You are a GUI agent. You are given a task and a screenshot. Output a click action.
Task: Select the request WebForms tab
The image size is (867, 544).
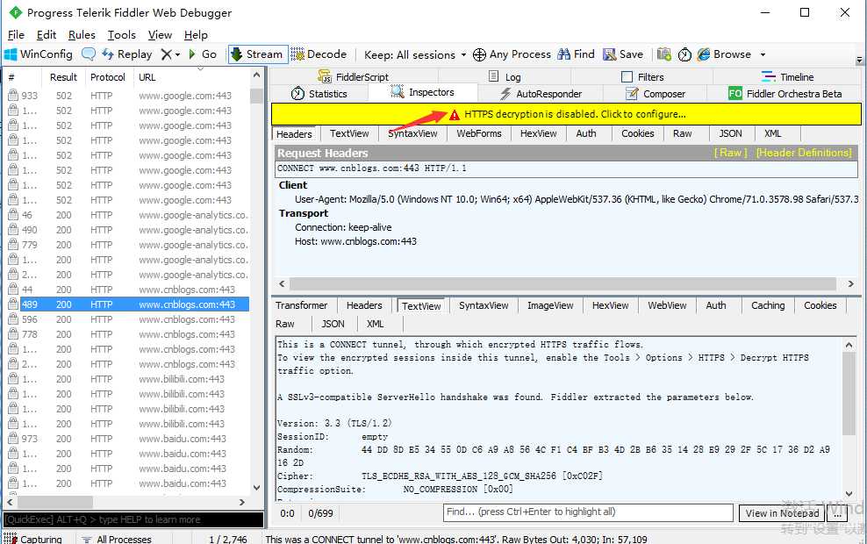pos(479,133)
